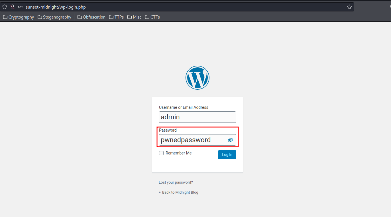Click the username field containing admin
391x217 pixels.
click(x=197, y=117)
